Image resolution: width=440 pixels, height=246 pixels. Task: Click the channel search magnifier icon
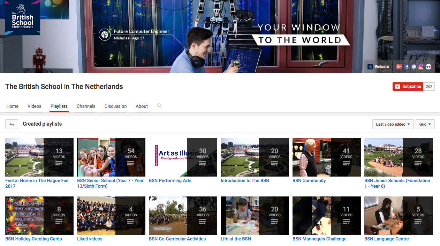[x=159, y=106]
